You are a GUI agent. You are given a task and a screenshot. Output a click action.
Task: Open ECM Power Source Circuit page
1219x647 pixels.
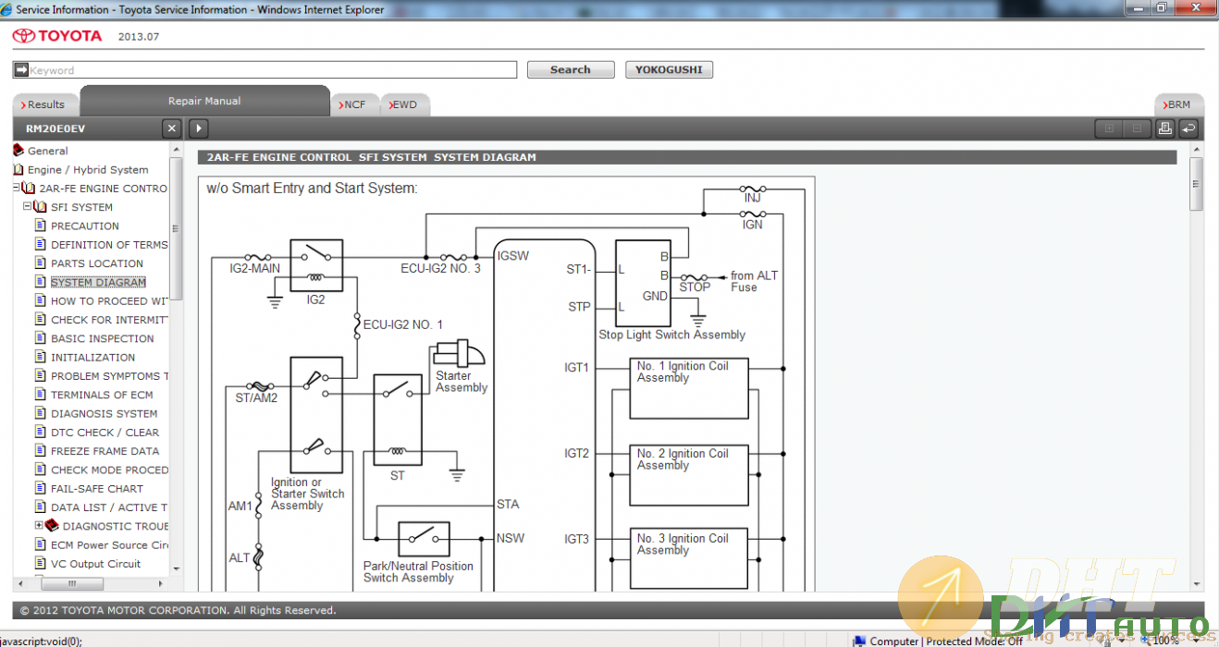coord(109,544)
